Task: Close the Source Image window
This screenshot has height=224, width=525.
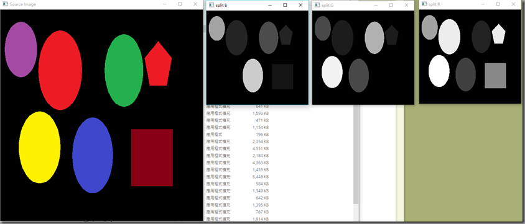Action: pyautogui.click(x=195, y=4)
